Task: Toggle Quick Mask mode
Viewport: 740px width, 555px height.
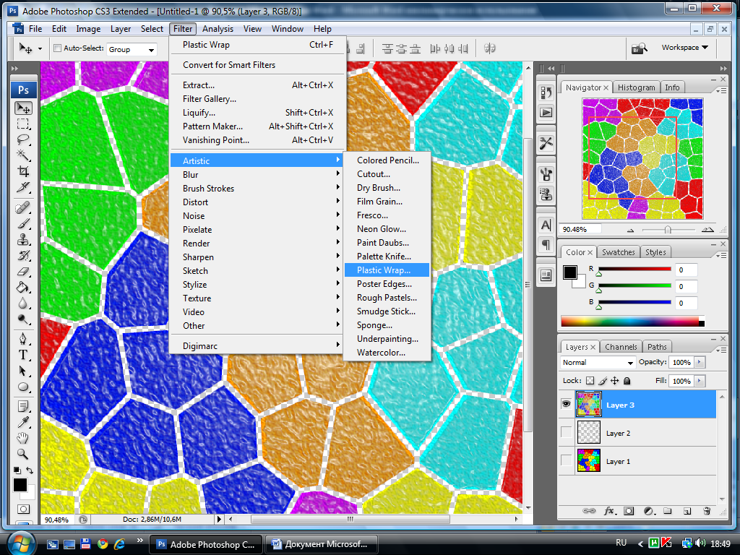Action: 23,509
